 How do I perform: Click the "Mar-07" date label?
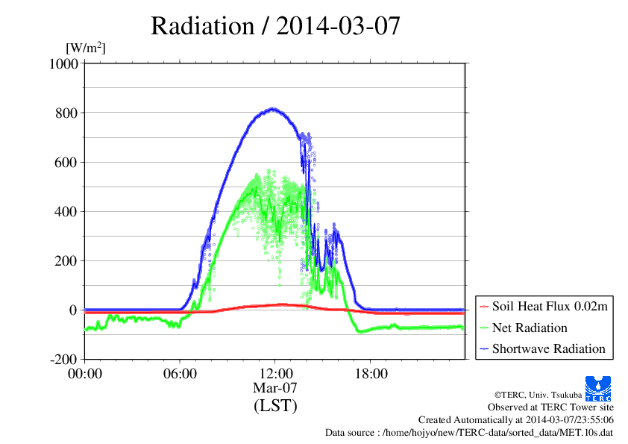tap(275, 388)
